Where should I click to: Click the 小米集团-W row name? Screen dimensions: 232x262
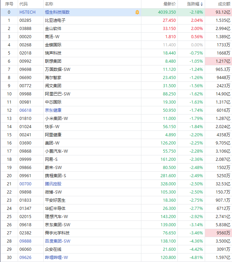point(57,119)
